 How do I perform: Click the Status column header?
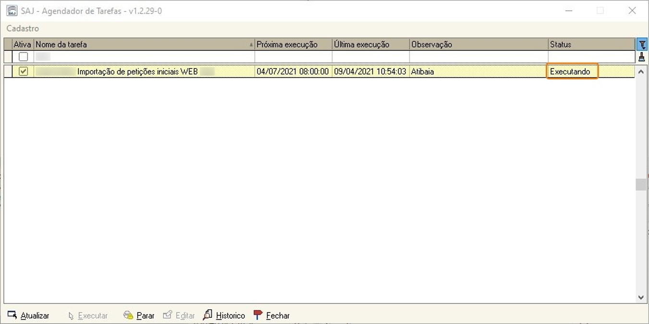(x=591, y=45)
